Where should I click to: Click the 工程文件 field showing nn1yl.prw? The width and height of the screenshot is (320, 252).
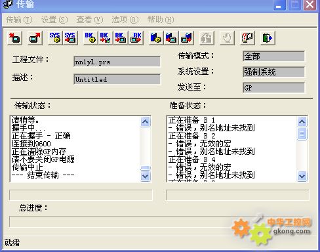117,62
